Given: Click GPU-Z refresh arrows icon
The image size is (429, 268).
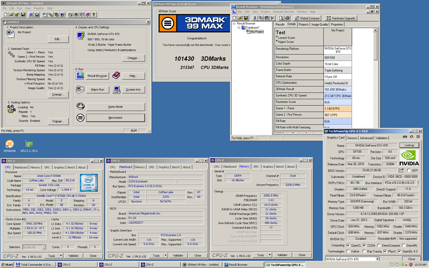Looking at the screenshot, I should [x=411, y=137].
